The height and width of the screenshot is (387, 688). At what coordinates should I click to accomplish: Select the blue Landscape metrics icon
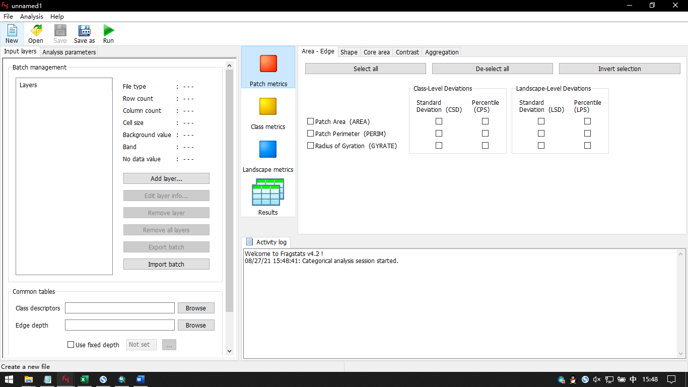(268, 149)
